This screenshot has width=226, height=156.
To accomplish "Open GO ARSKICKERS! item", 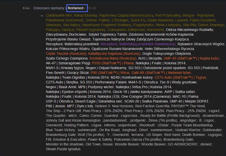I will pos(183,144).
